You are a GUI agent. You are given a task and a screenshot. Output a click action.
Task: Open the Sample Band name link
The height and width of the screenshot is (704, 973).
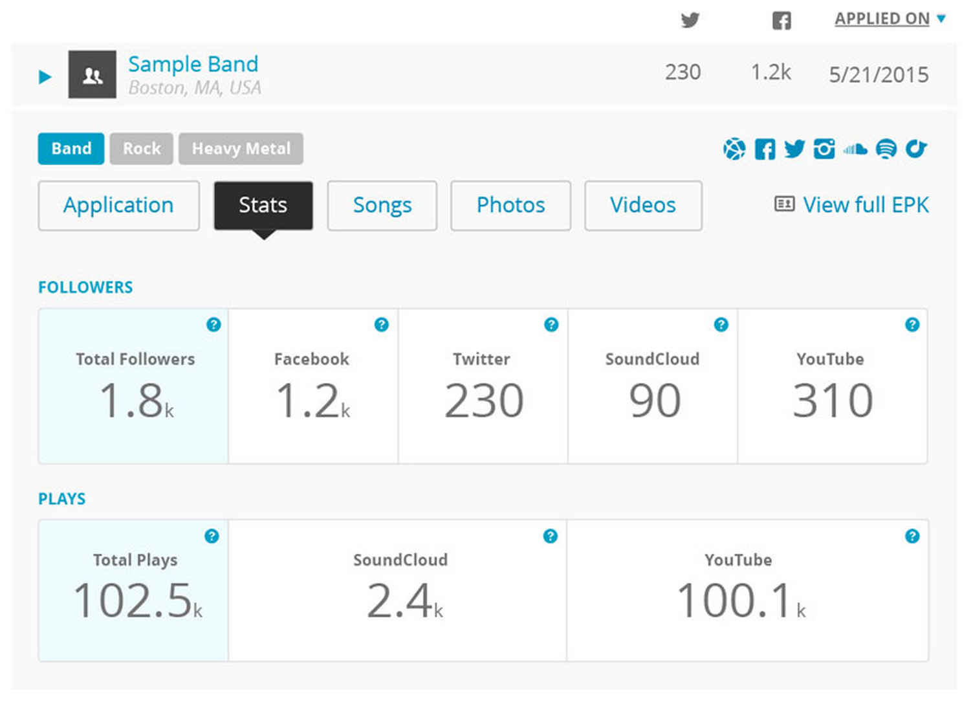tap(193, 64)
